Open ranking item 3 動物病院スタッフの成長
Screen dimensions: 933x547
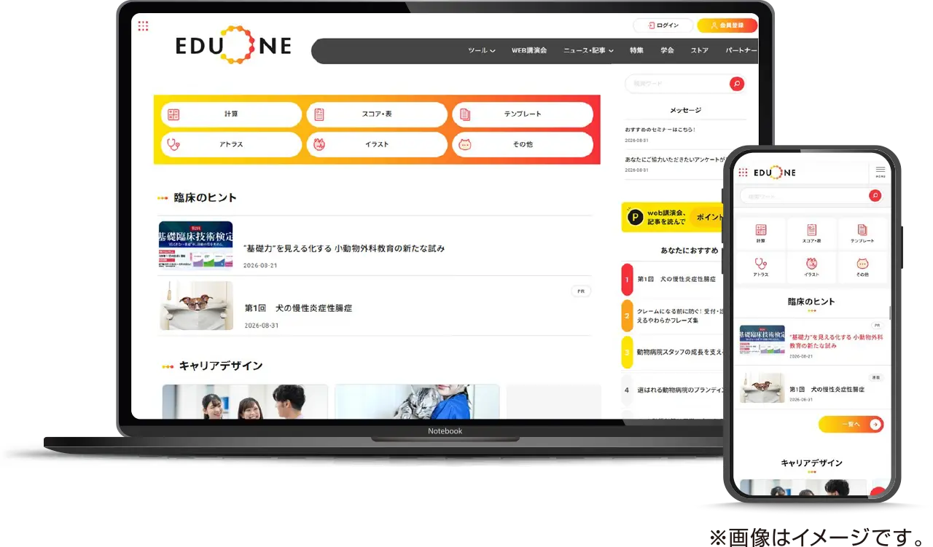click(672, 353)
